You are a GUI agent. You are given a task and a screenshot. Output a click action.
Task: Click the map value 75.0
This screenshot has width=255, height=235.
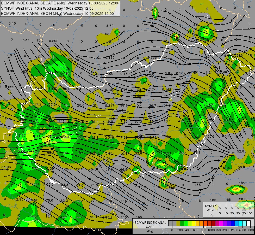(49, 201)
